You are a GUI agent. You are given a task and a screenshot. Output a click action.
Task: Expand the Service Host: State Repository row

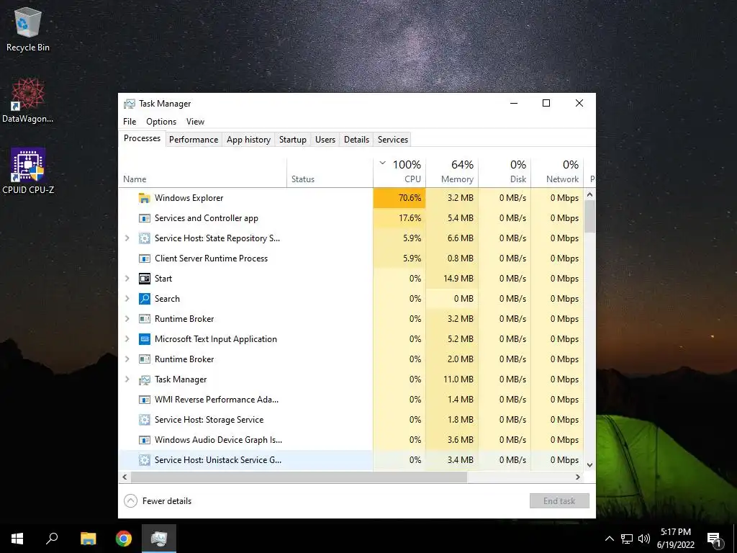point(127,238)
